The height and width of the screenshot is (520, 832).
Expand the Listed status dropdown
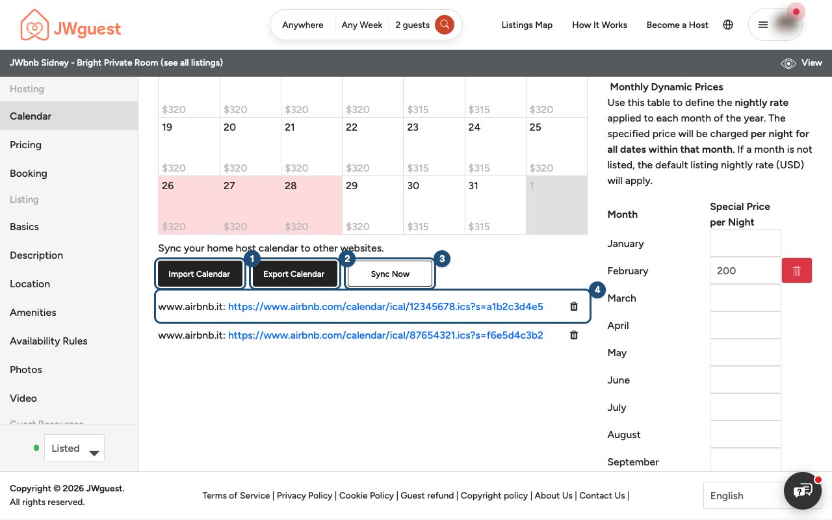tap(74, 448)
